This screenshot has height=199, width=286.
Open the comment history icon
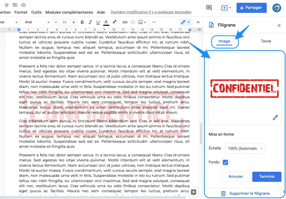(x=209, y=8)
